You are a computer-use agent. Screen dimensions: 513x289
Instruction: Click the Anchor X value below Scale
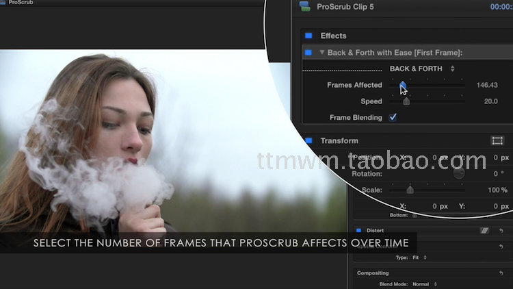pyautogui.click(x=440, y=206)
